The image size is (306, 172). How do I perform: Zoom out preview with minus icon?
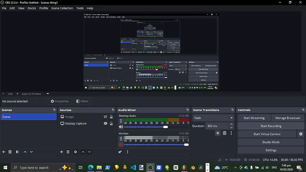3,94
